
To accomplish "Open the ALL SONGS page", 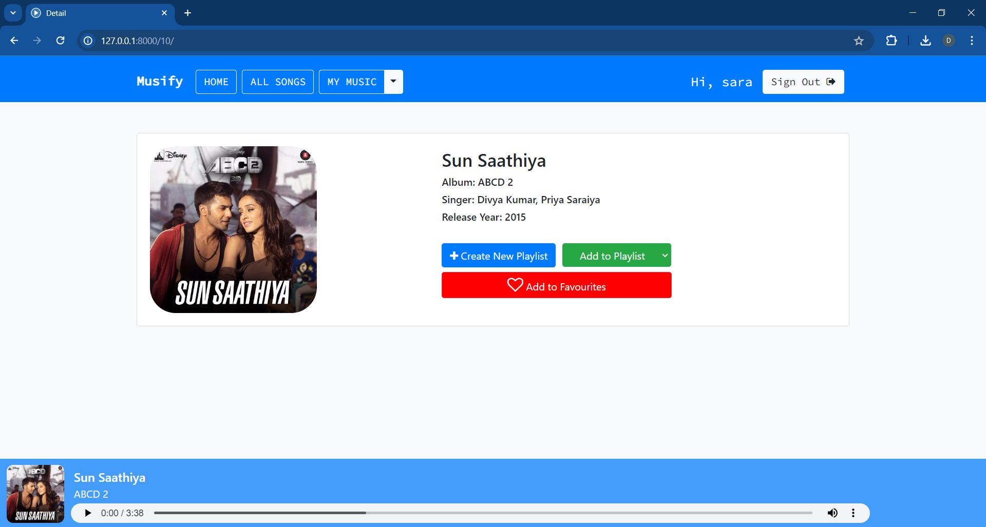I will (x=278, y=82).
